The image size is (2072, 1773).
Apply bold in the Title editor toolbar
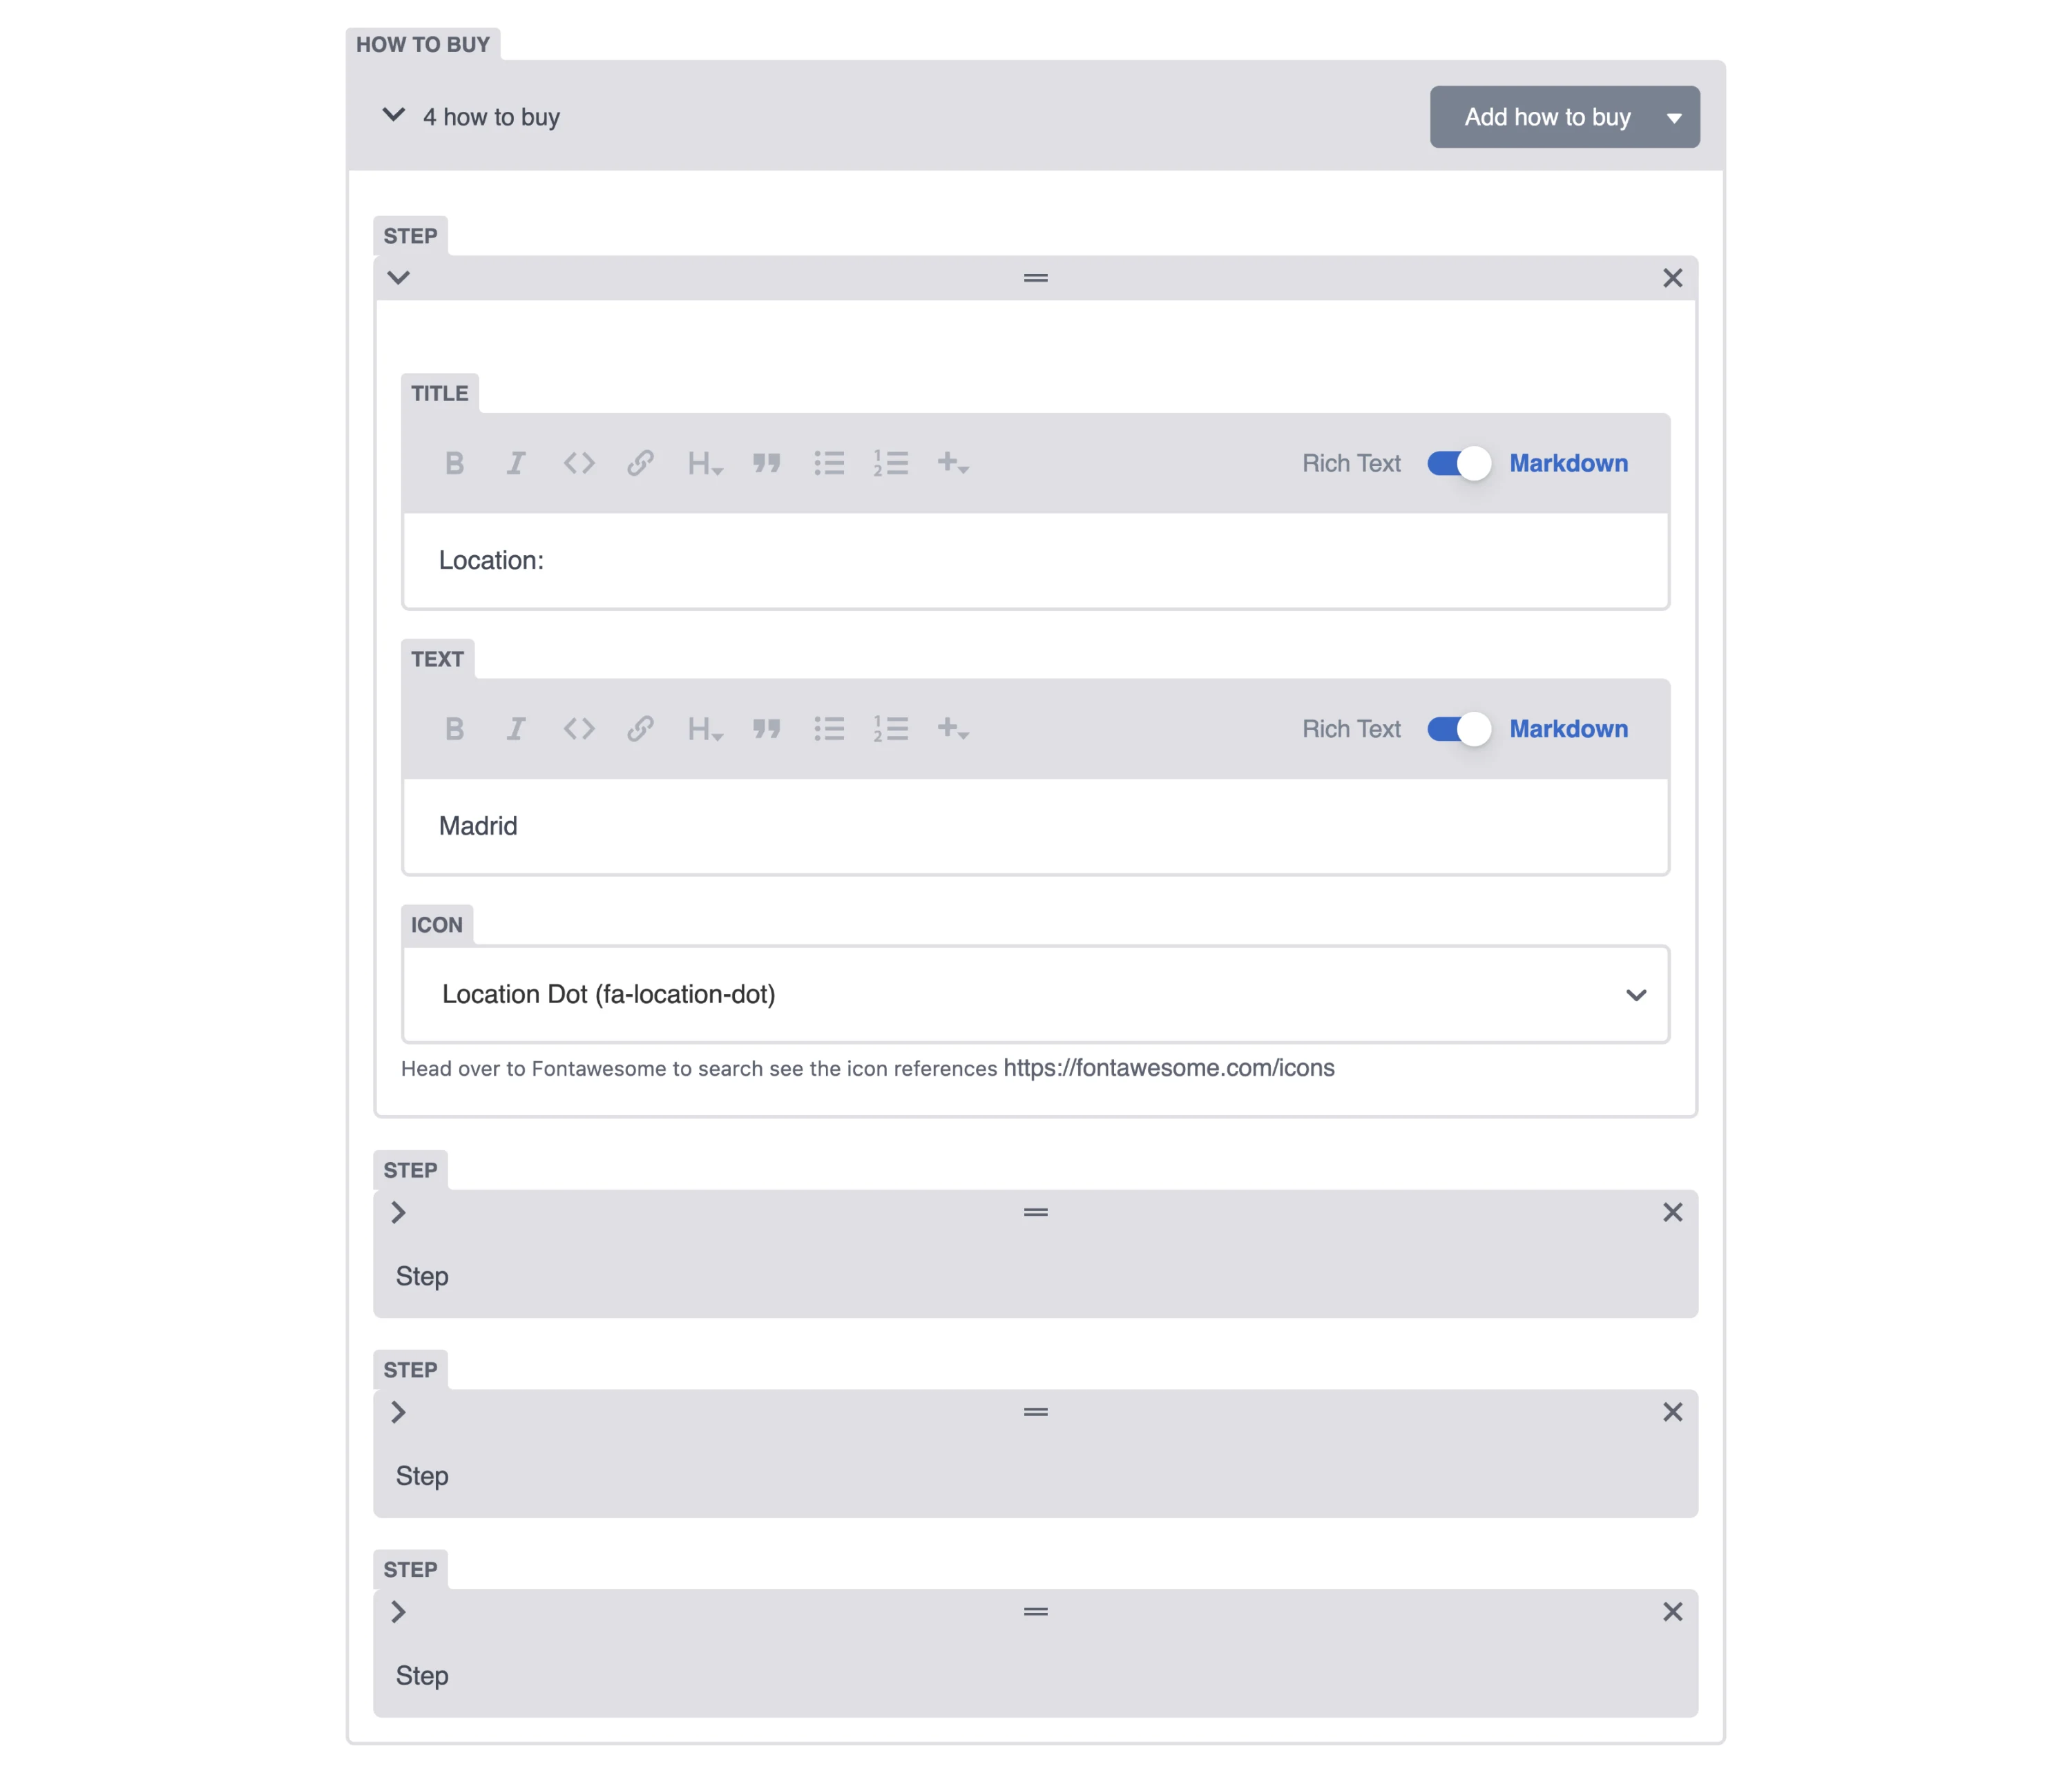[x=454, y=463]
